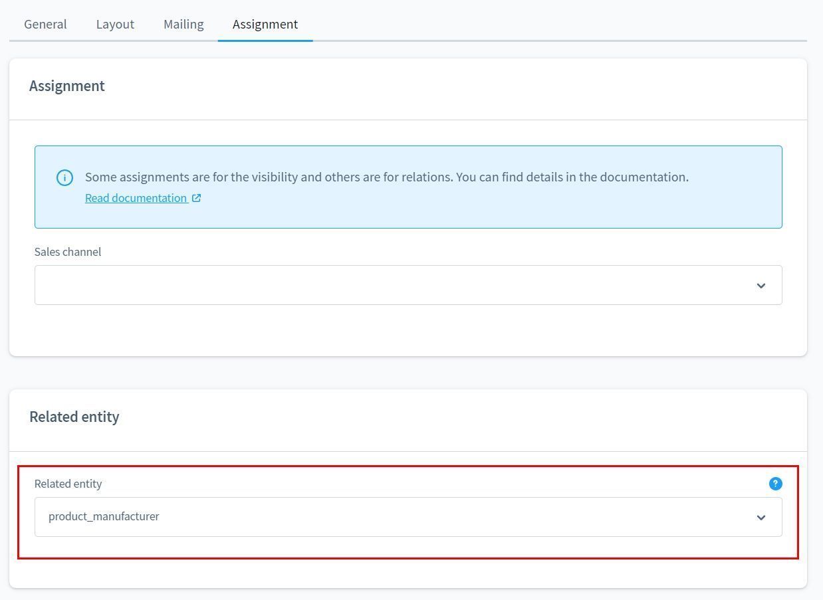The width and height of the screenshot is (823, 600).
Task: Click the info circle icon in notice
Action: pyautogui.click(x=64, y=177)
